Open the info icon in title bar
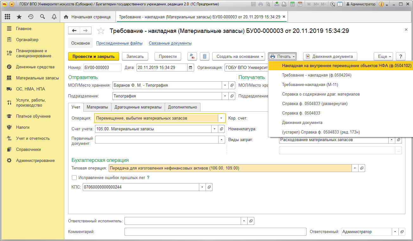The height and width of the screenshot is (241, 413). pyautogui.click(x=381, y=4)
